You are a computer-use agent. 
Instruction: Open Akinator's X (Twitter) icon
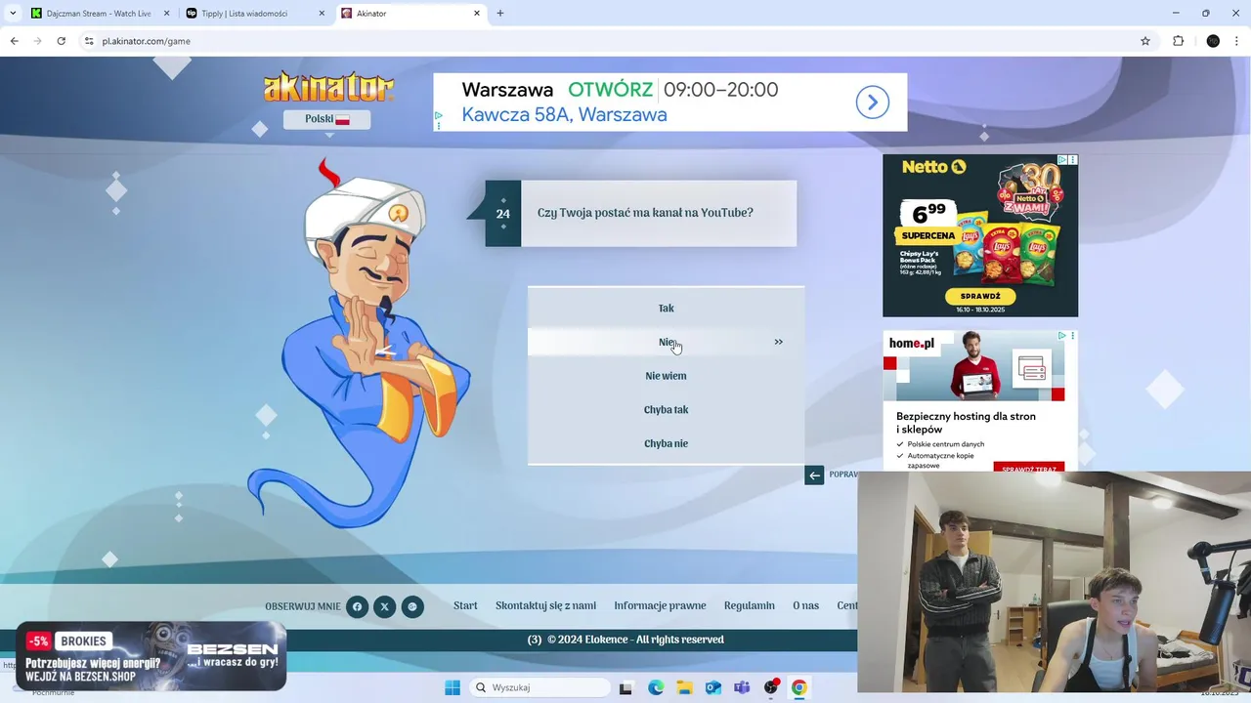pos(384,606)
